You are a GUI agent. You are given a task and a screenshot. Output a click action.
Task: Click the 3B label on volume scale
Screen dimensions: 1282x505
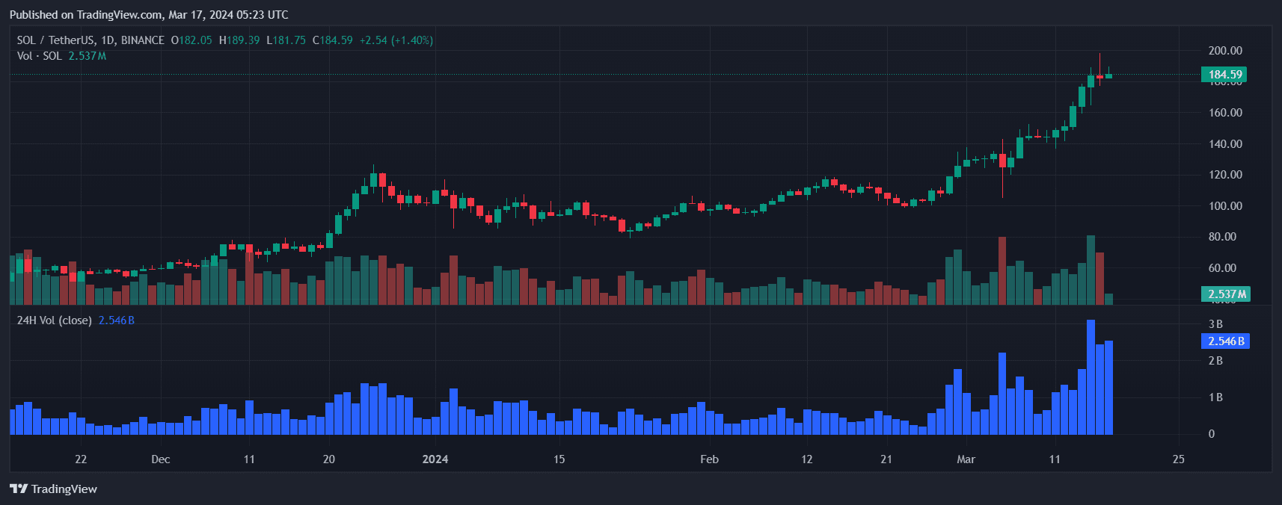coord(1215,324)
